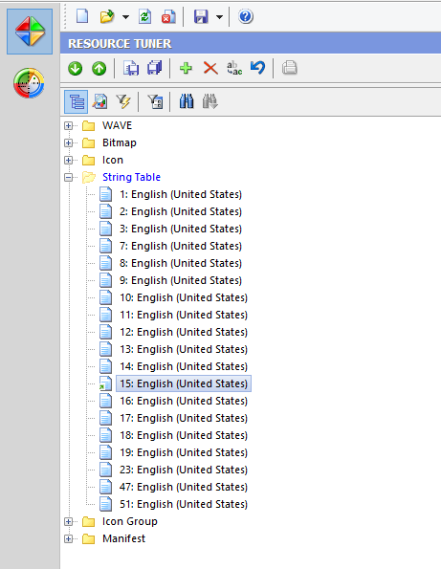Select string table 2: English (United States)

pyautogui.click(x=181, y=211)
